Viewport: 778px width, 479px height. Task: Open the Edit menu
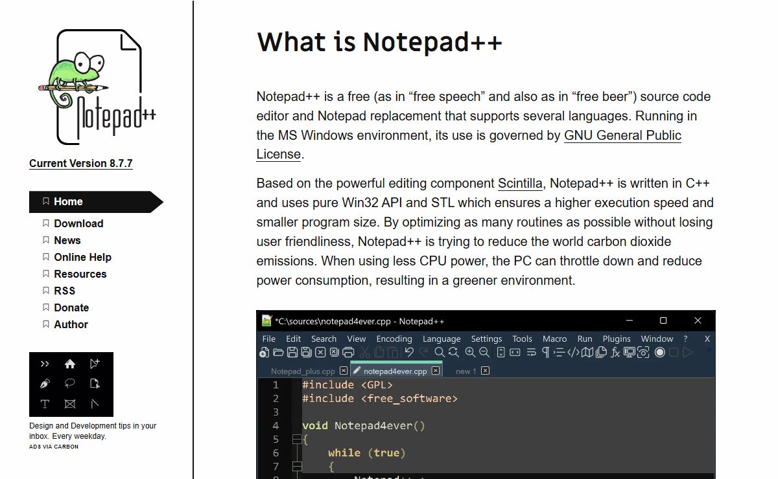(294, 339)
